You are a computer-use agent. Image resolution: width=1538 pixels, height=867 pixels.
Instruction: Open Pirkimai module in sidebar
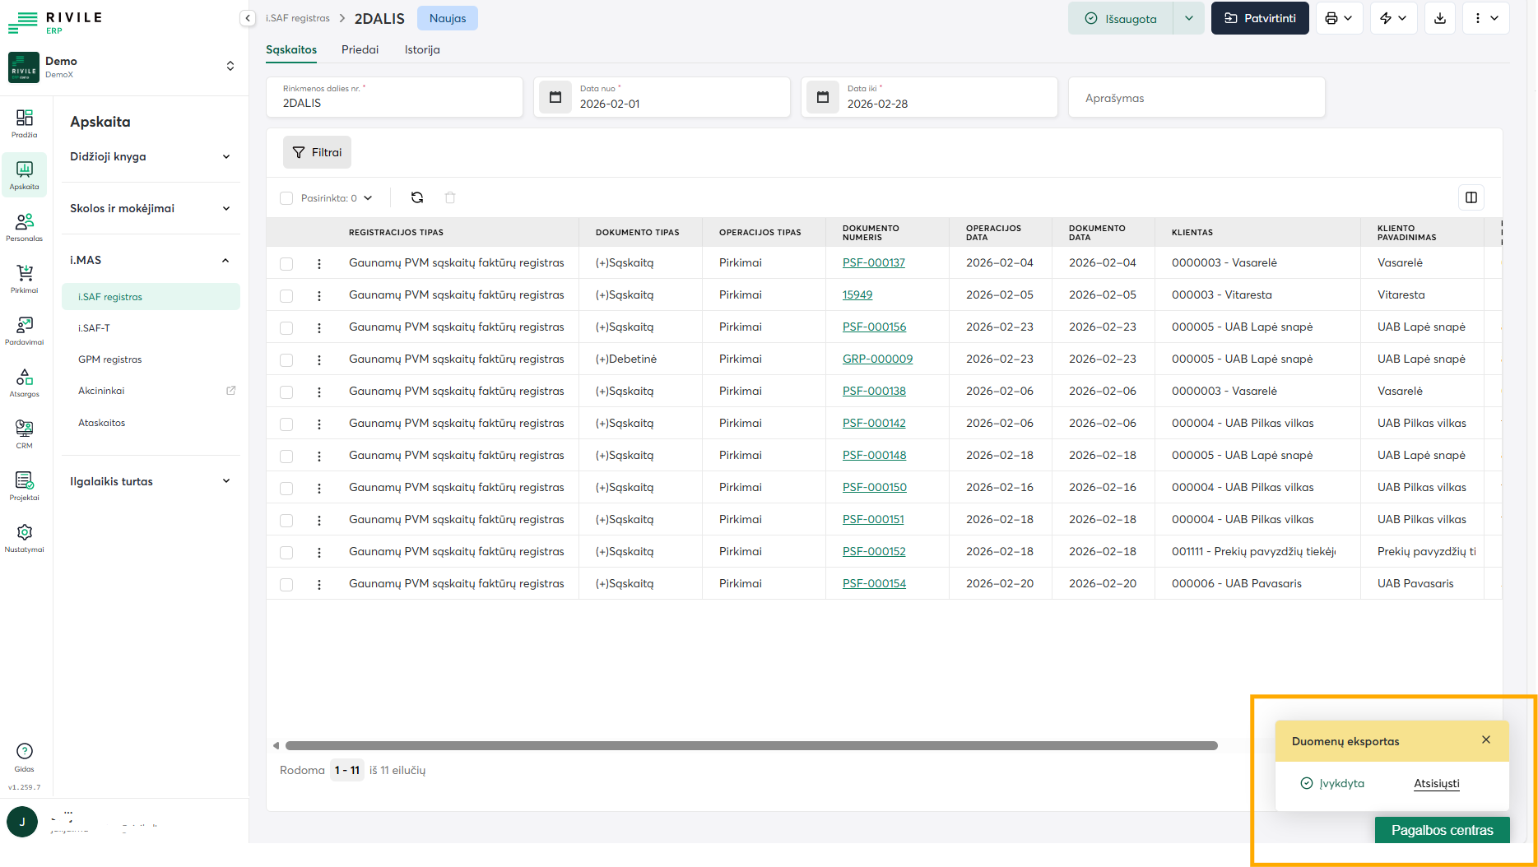[25, 278]
